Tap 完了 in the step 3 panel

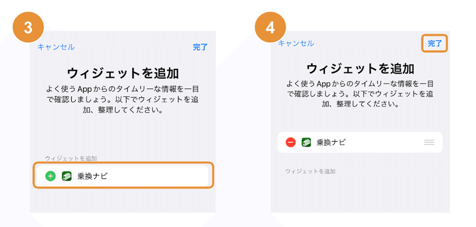pos(201,47)
